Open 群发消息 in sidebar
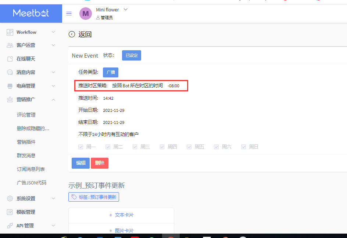The width and height of the screenshot is (347, 238). coord(26,155)
